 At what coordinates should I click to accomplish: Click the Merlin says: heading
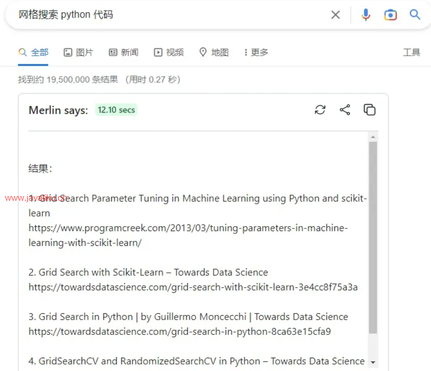(58, 110)
